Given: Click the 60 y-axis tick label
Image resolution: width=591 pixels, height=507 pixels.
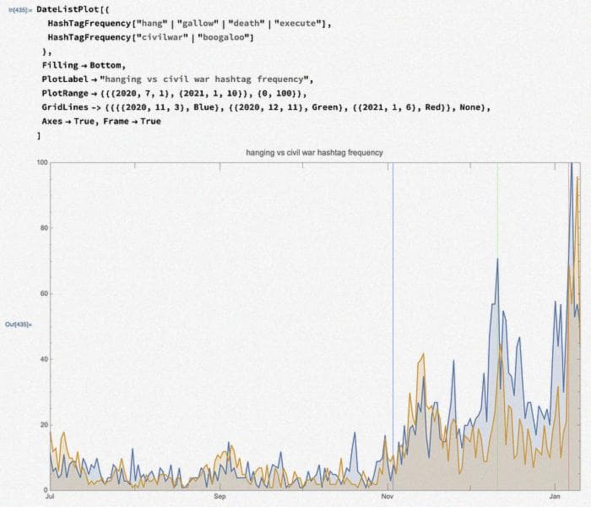Looking at the screenshot, I should click(44, 293).
